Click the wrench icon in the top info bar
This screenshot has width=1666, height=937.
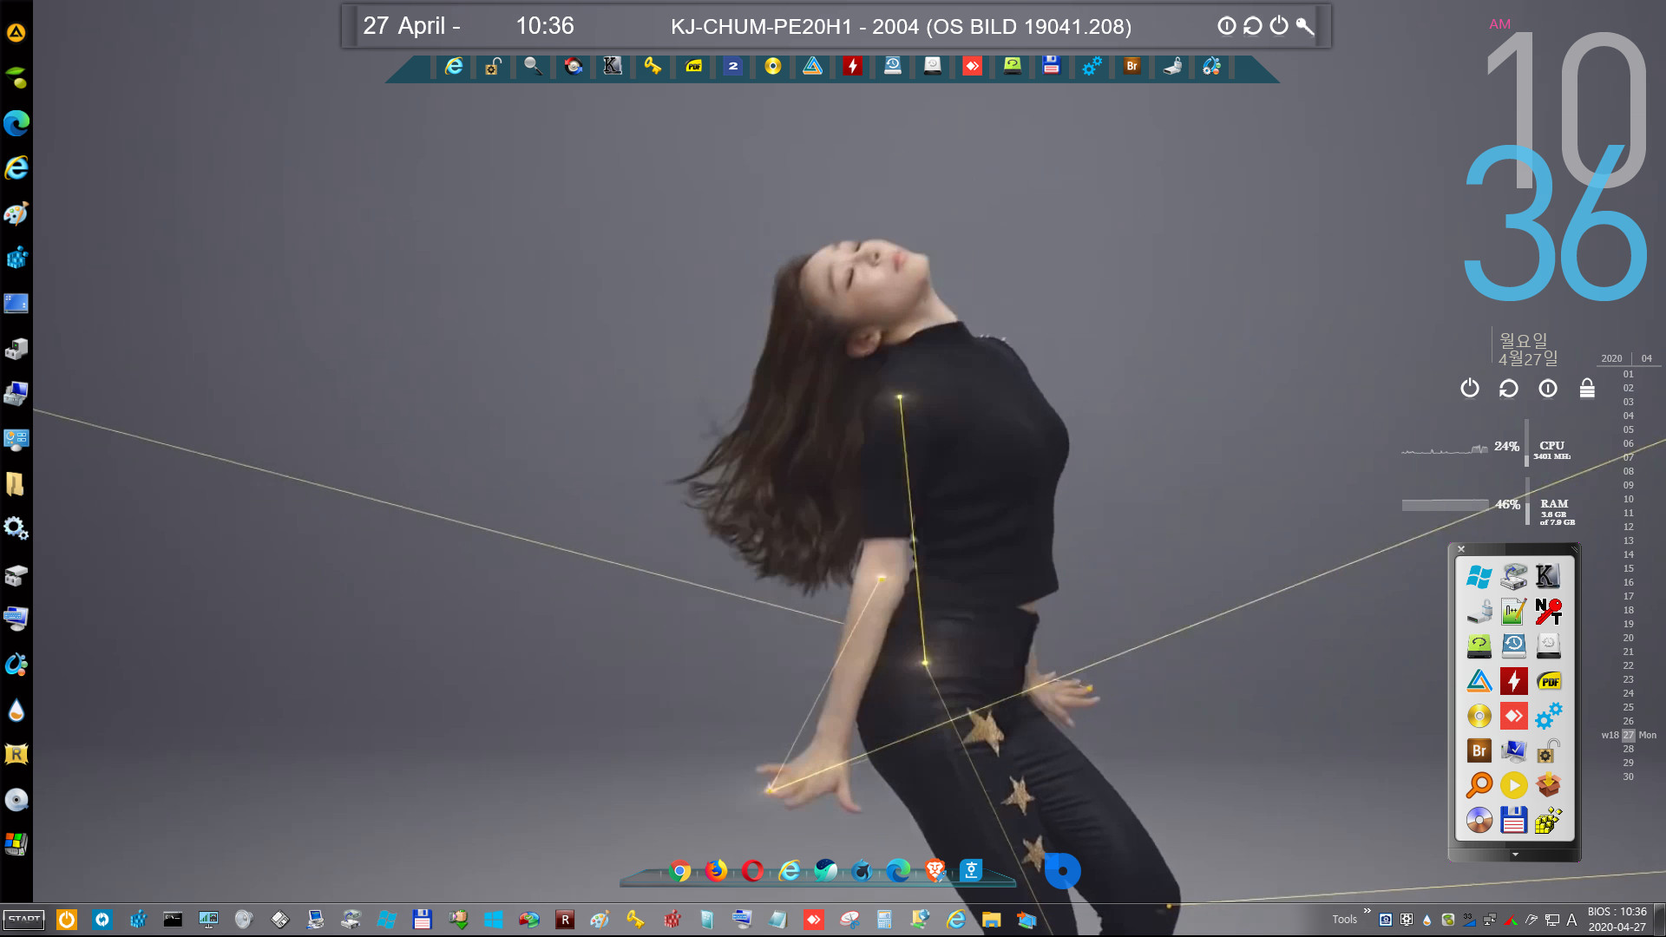pyautogui.click(x=1305, y=26)
